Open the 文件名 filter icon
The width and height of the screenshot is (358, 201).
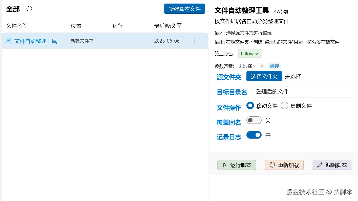point(26,25)
